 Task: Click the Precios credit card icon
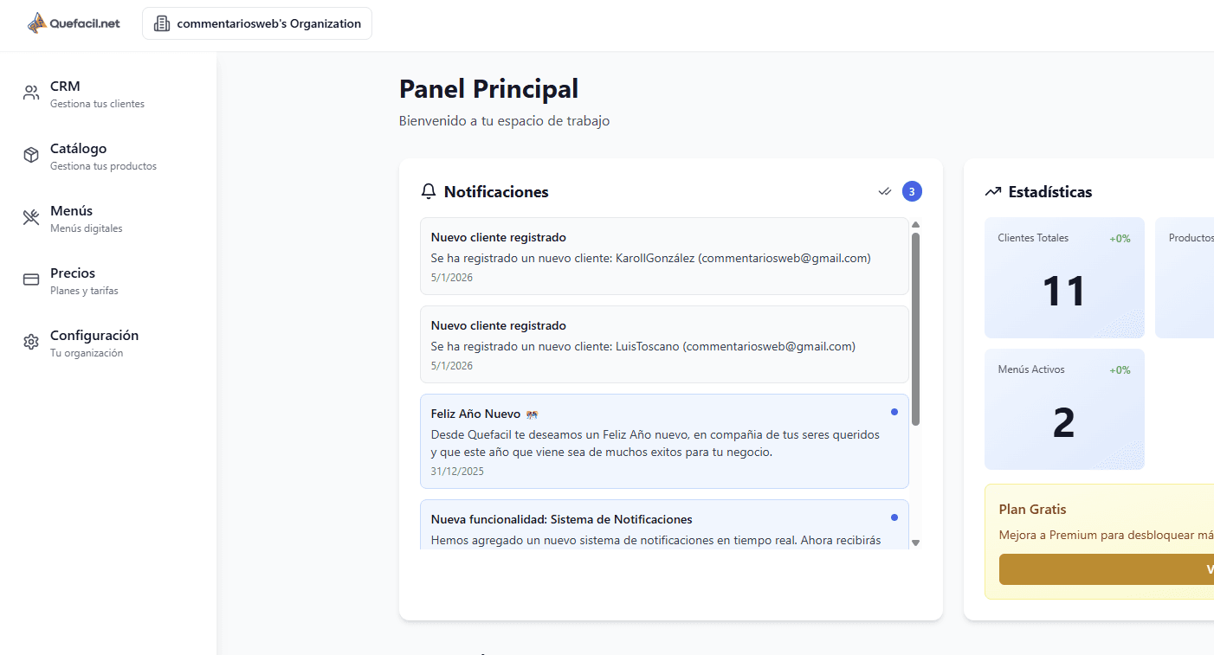(x=31, y=279)
